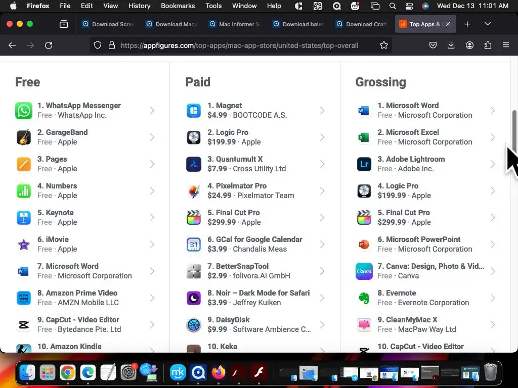This screenshot has height=388, width=518.
Task: Open System Settings from the dock
Action: 128,372
